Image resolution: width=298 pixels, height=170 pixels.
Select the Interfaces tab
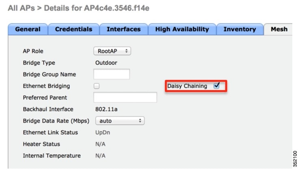click(x=123, y=29)
